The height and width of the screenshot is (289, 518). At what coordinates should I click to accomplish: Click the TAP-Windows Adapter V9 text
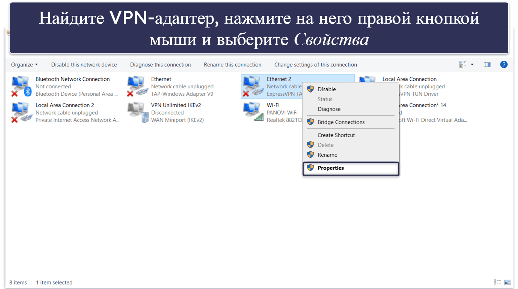tap(182, 94)
